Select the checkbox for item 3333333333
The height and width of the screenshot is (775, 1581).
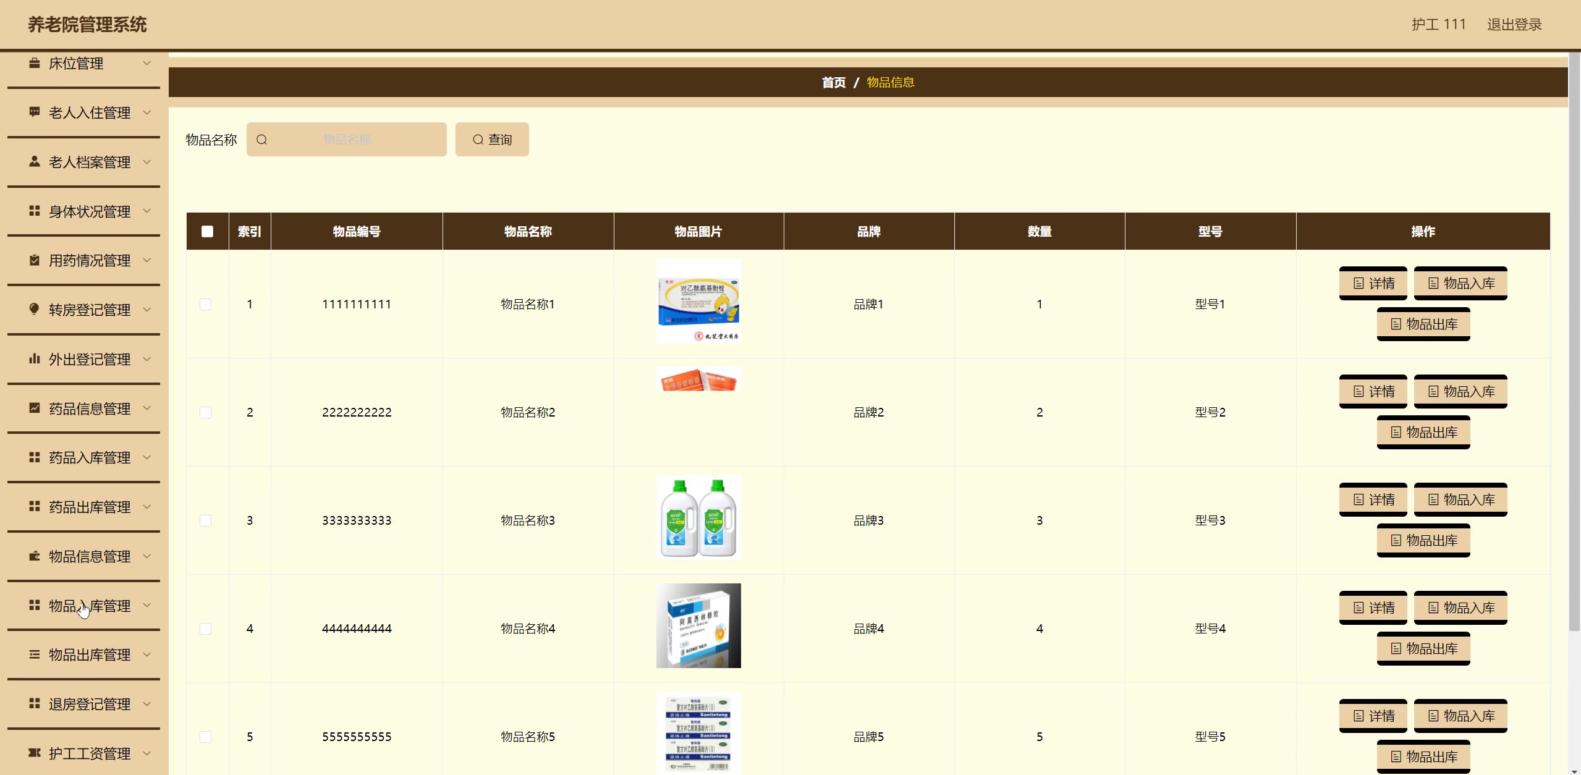point(206,520)
